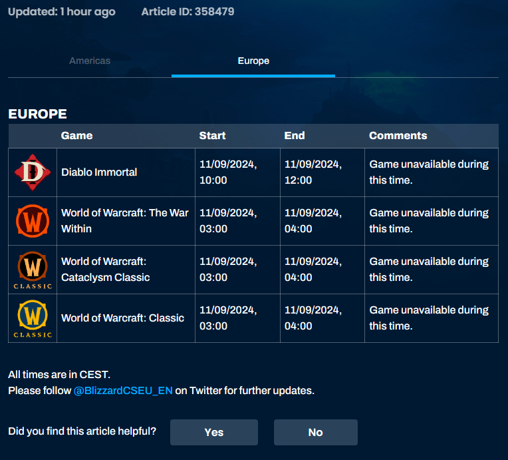Click the Cataclysm Classic game icon
The height and width of the screenshot is (460, 508).
[x=33, y=270]
